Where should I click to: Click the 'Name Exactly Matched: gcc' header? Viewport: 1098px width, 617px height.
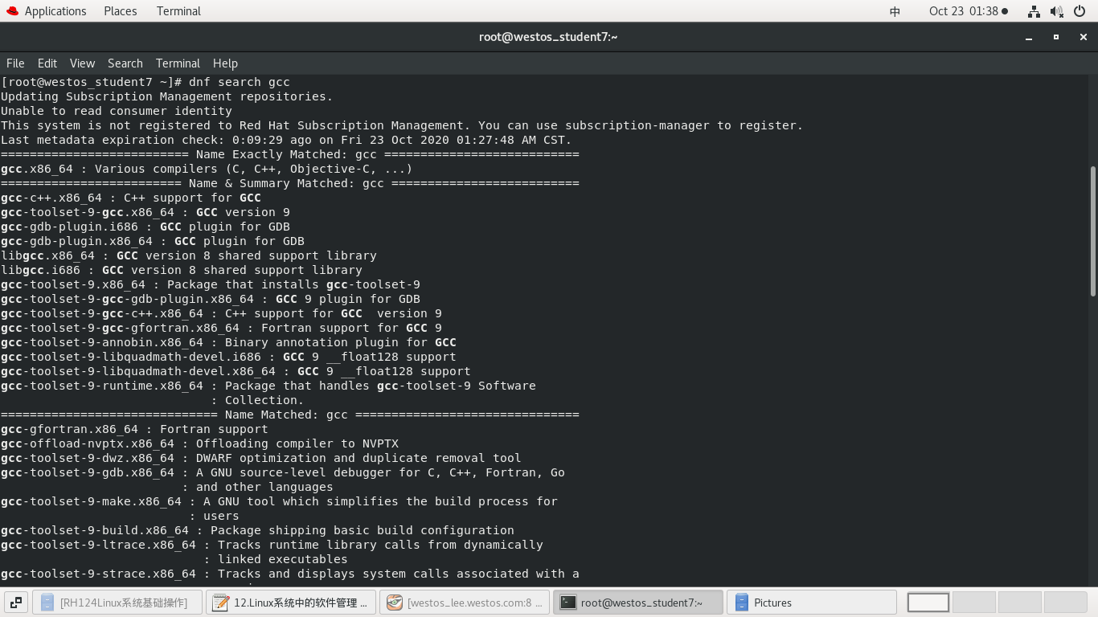click(290, 154)
